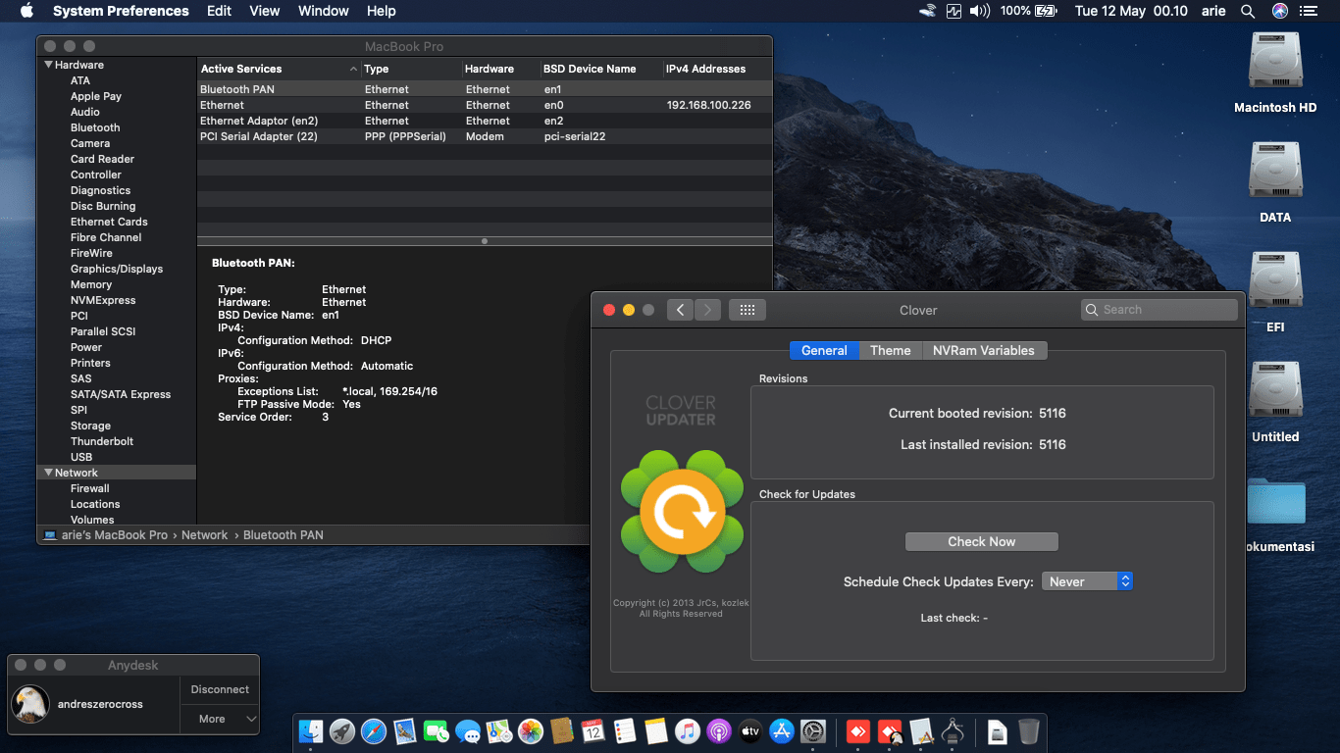The width and height of the screenshot is (1340, 753).
Task: Open View menu
Action: (265, 12)
